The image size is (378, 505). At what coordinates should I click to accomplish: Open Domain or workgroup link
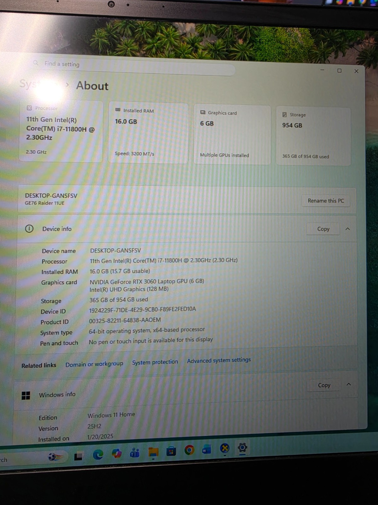94,364
